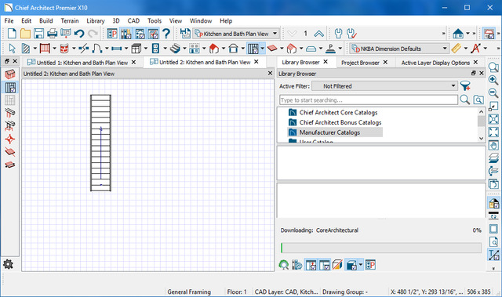Switch to the Project Browser tab

pyautogui.click(x=360, y=63)
